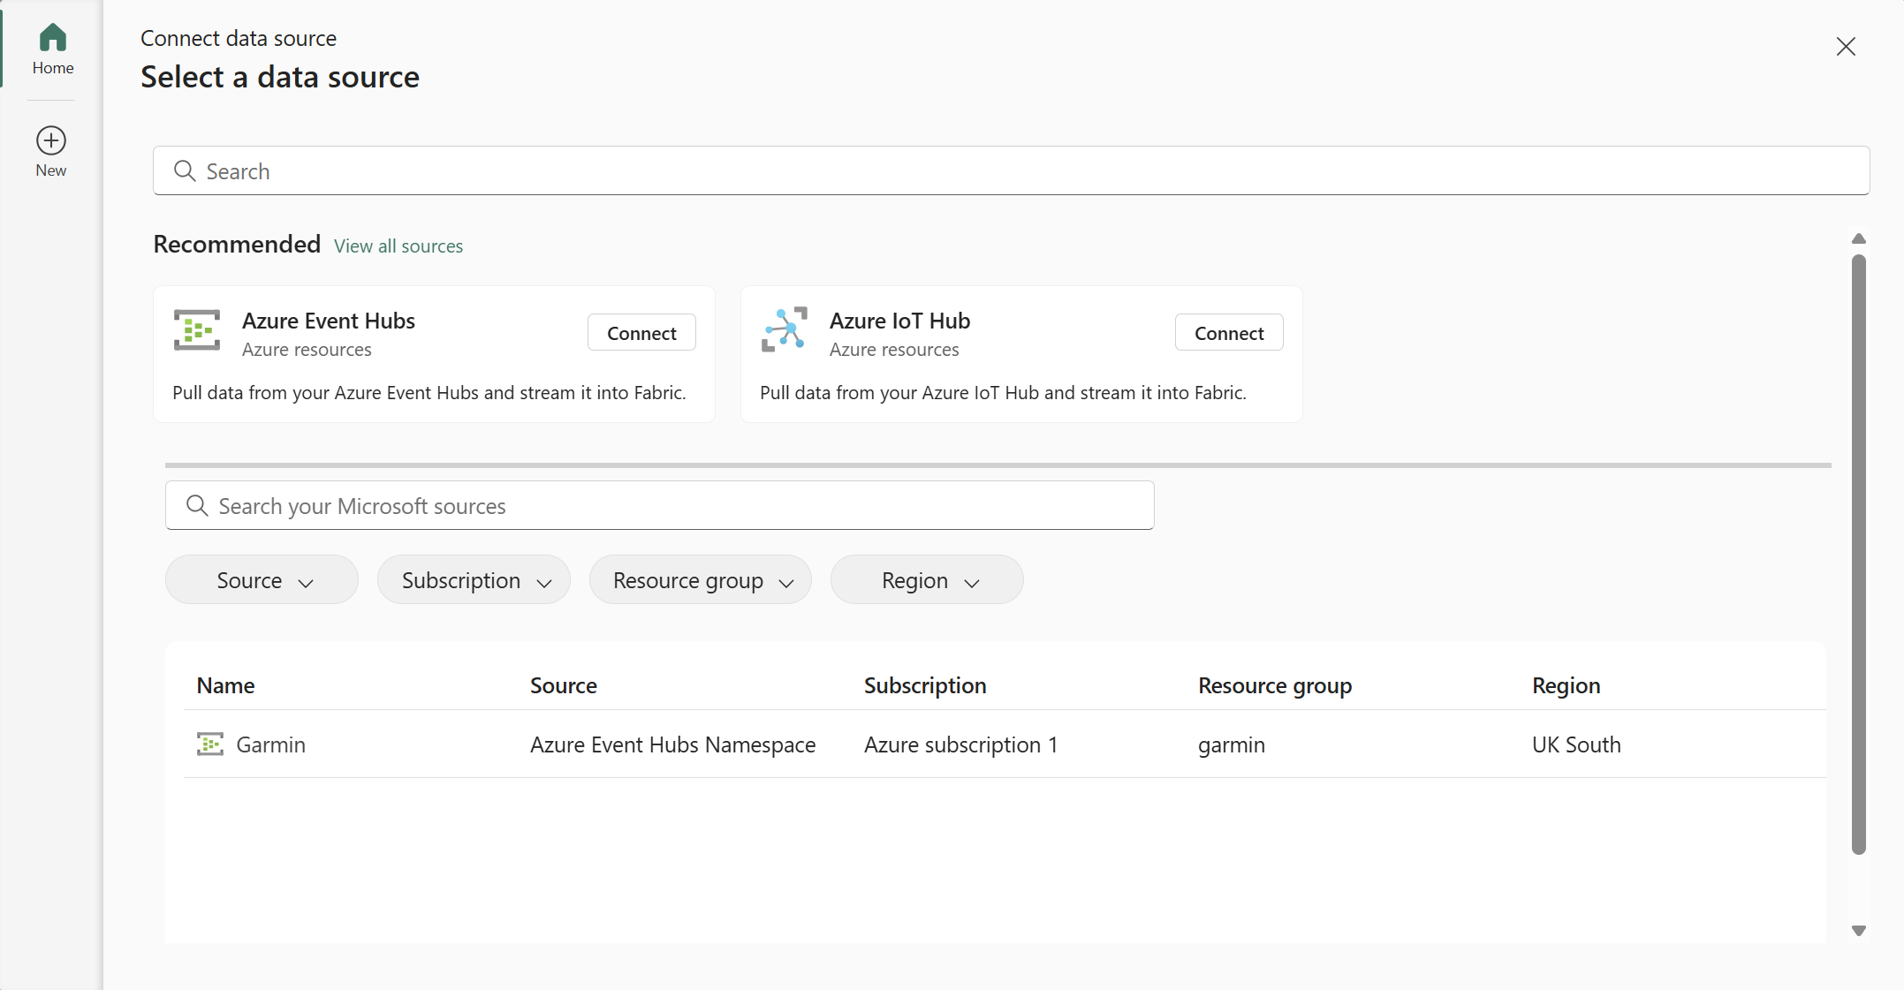
Task: Click the Azure Event Hubs icon
Action: (197, 330)
